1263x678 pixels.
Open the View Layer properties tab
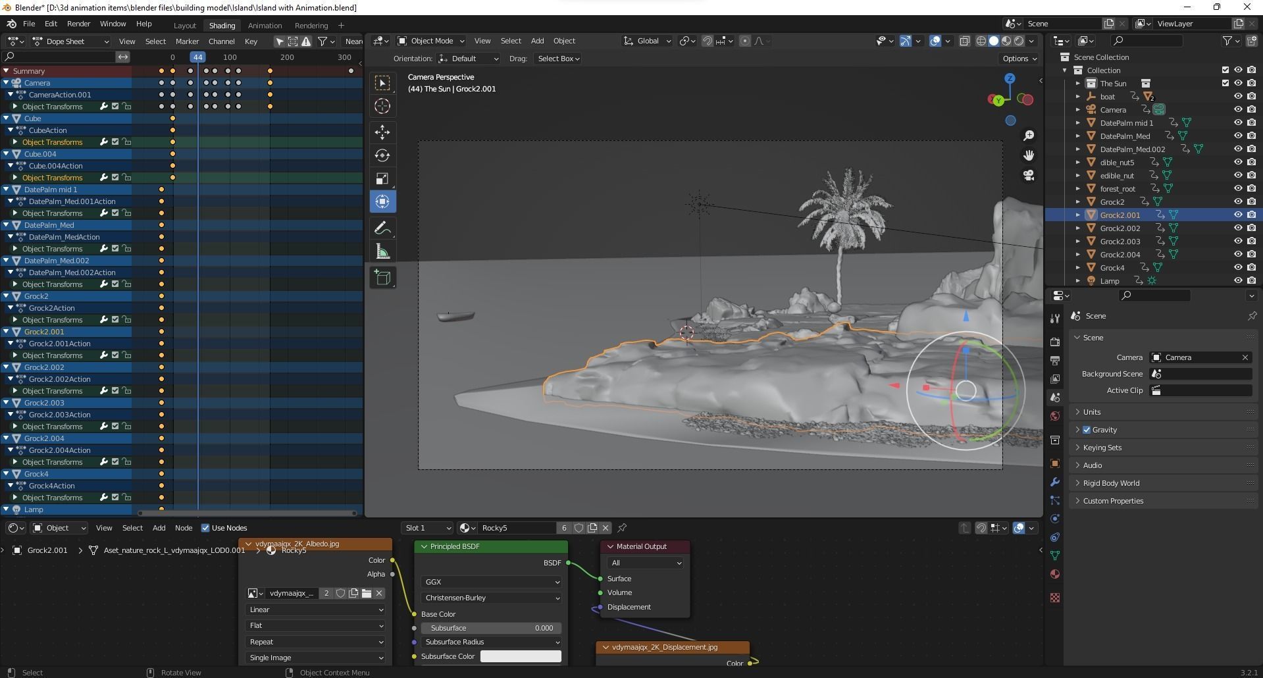click(1055, 379)
